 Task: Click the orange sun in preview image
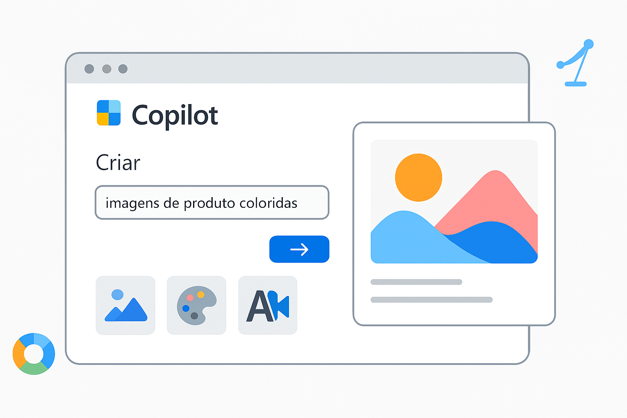point(418,178)
